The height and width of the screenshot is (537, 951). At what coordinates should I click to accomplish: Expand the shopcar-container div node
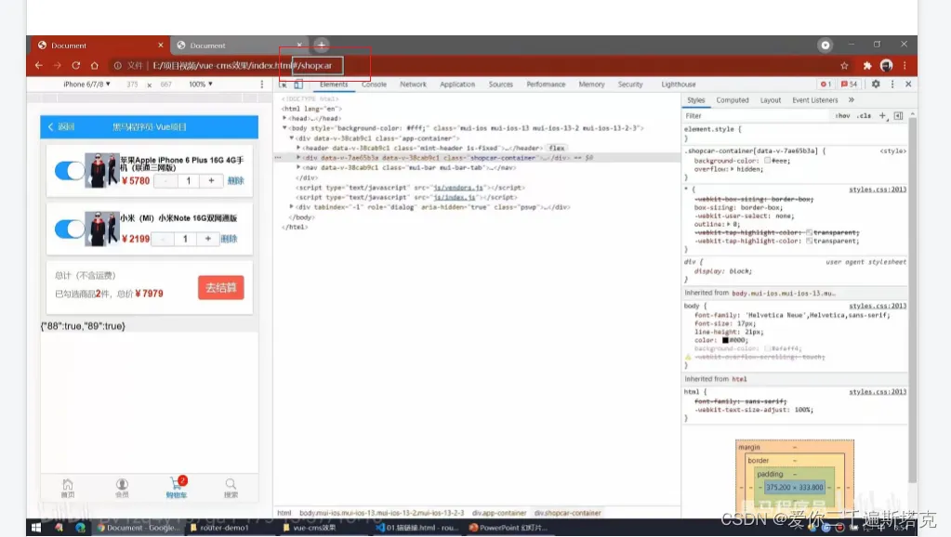[298, 158]
